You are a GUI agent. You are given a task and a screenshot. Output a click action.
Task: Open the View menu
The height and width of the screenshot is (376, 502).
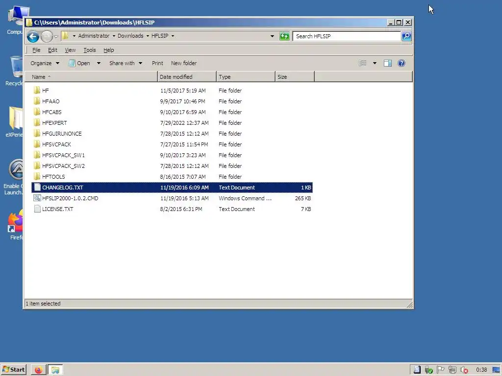click(x=70, y=50)
